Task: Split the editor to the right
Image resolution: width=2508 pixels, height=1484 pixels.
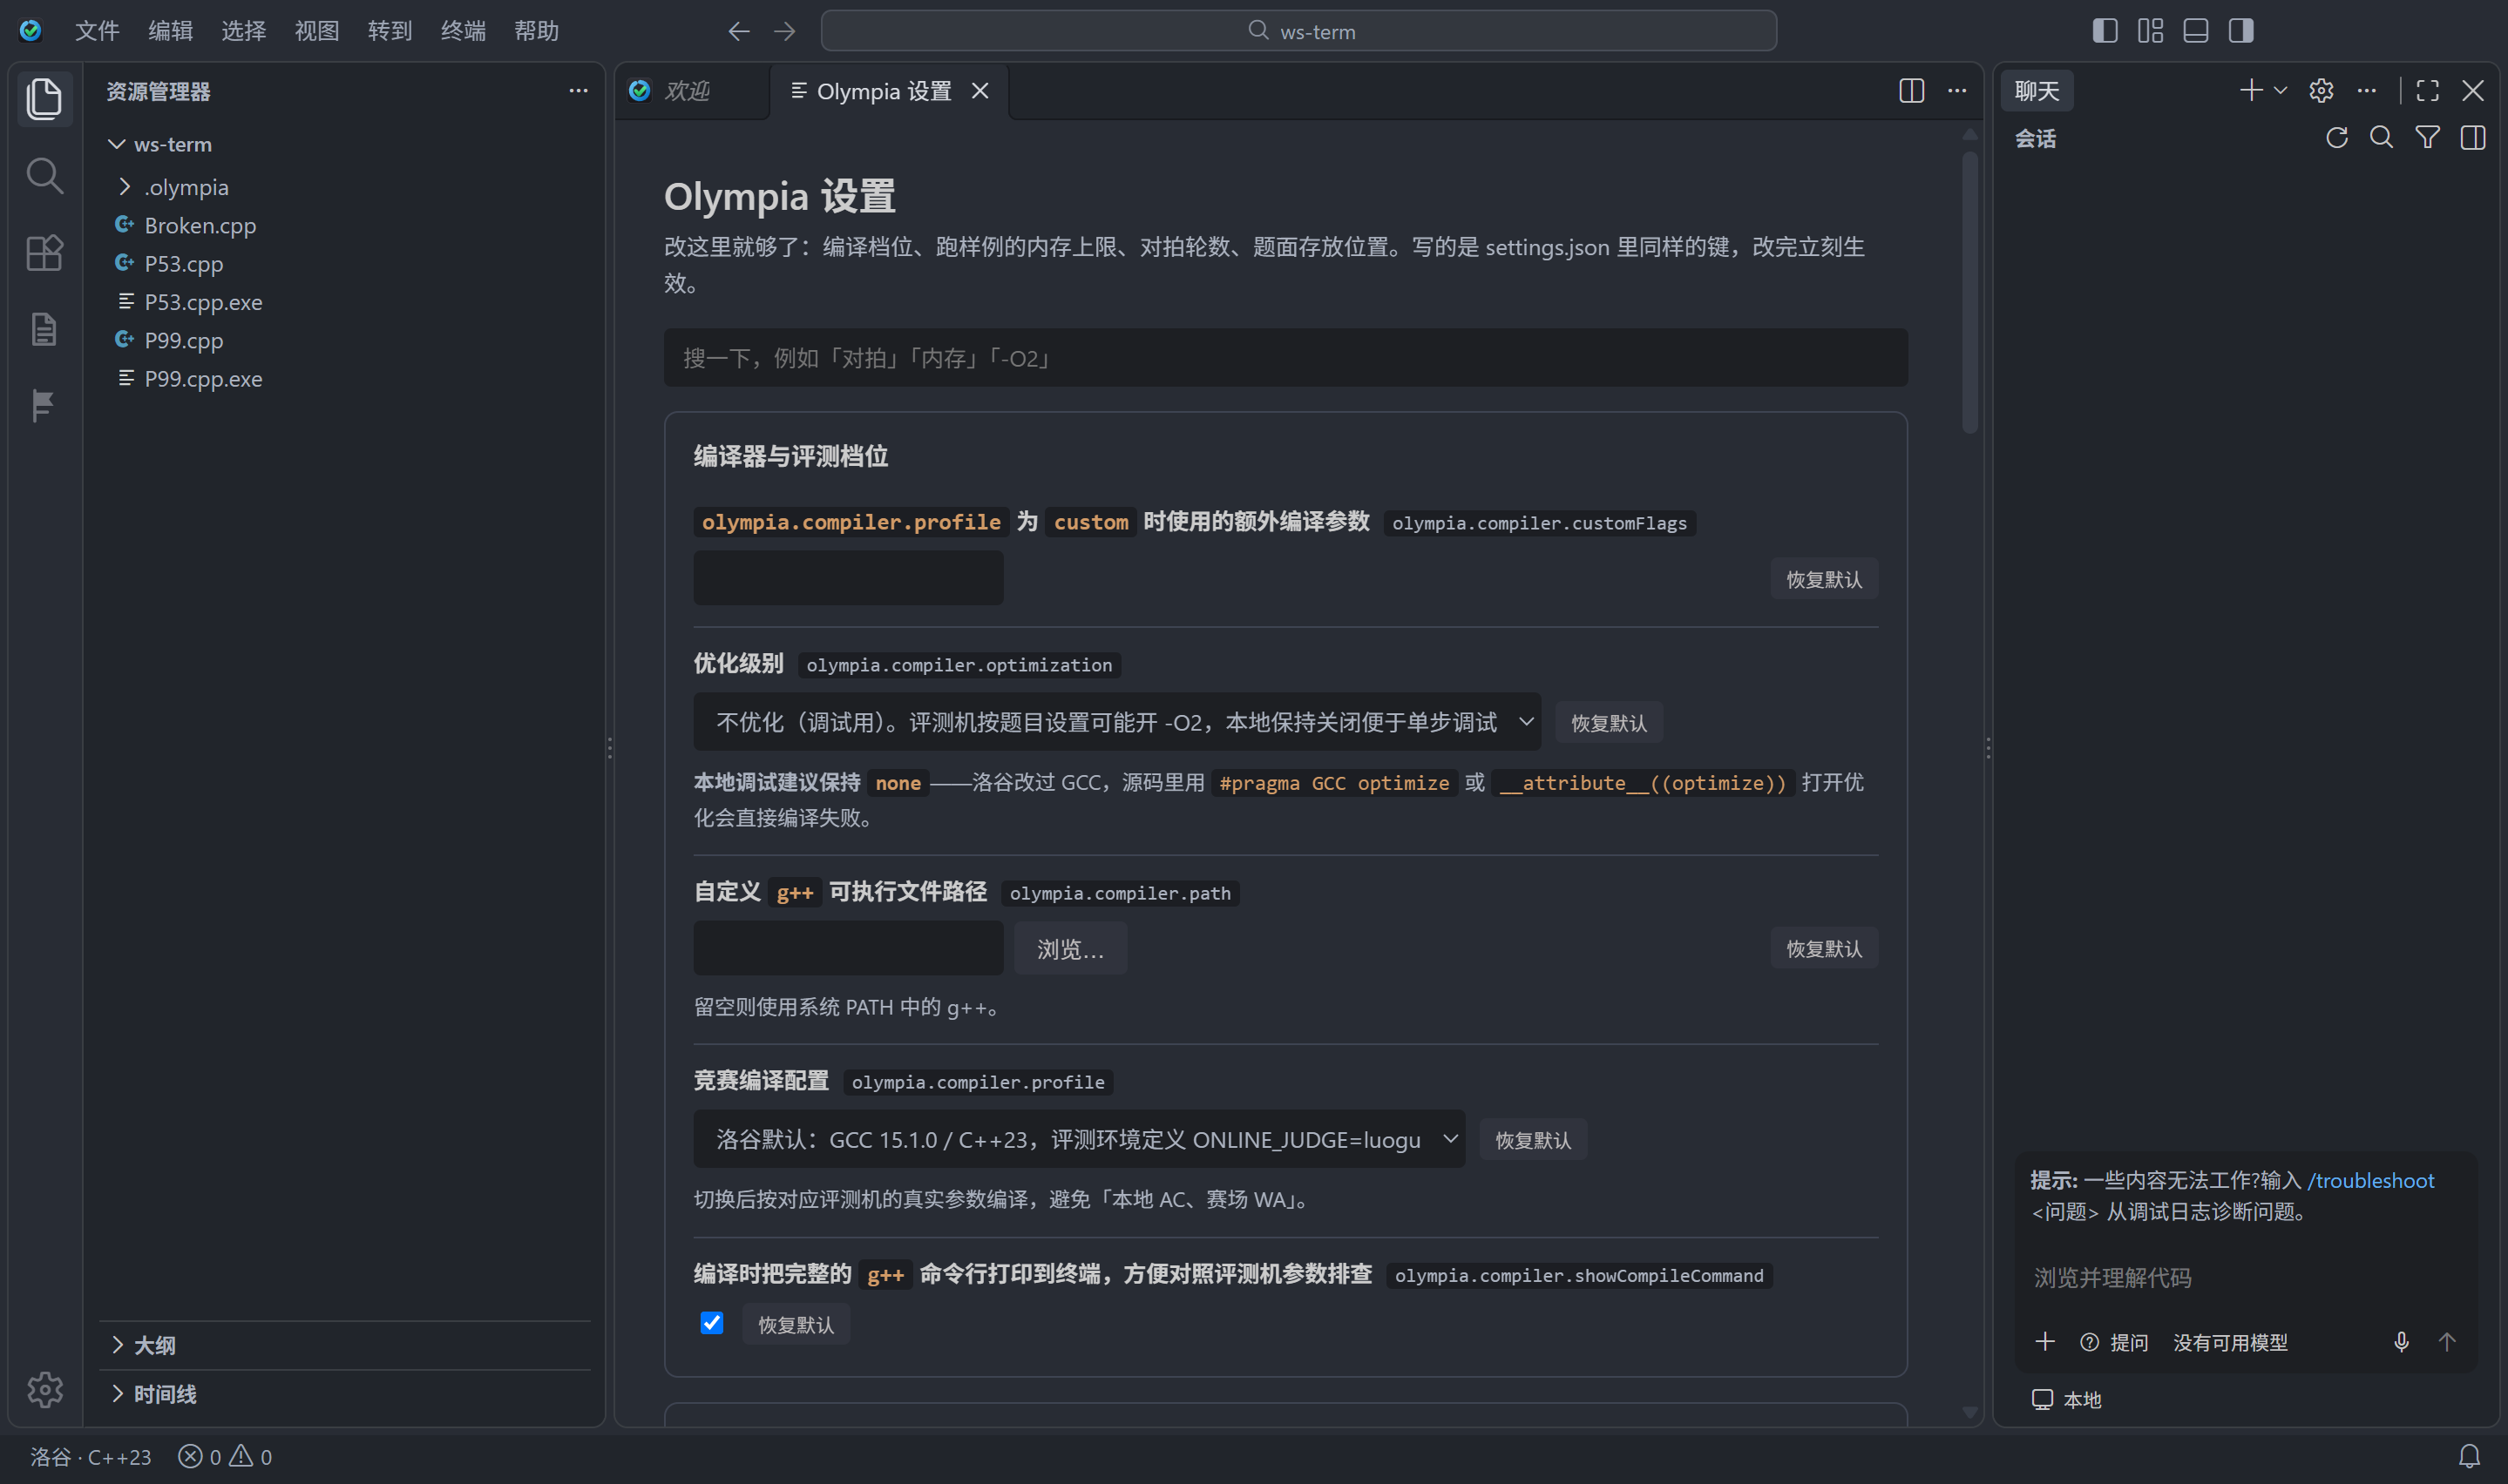Action: pos(1911,91)
